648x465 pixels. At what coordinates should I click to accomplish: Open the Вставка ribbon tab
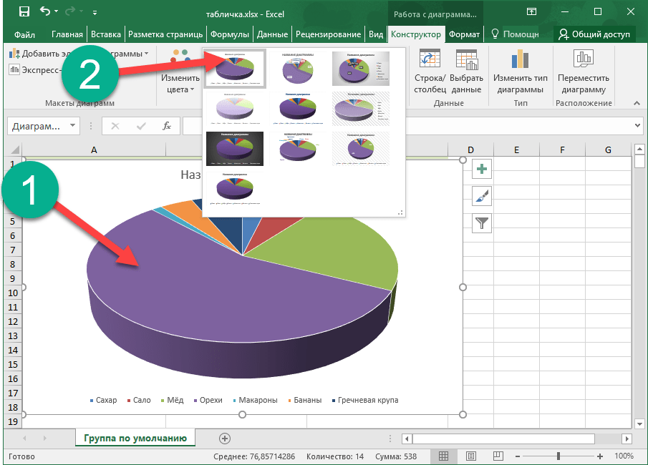point(106,34)
